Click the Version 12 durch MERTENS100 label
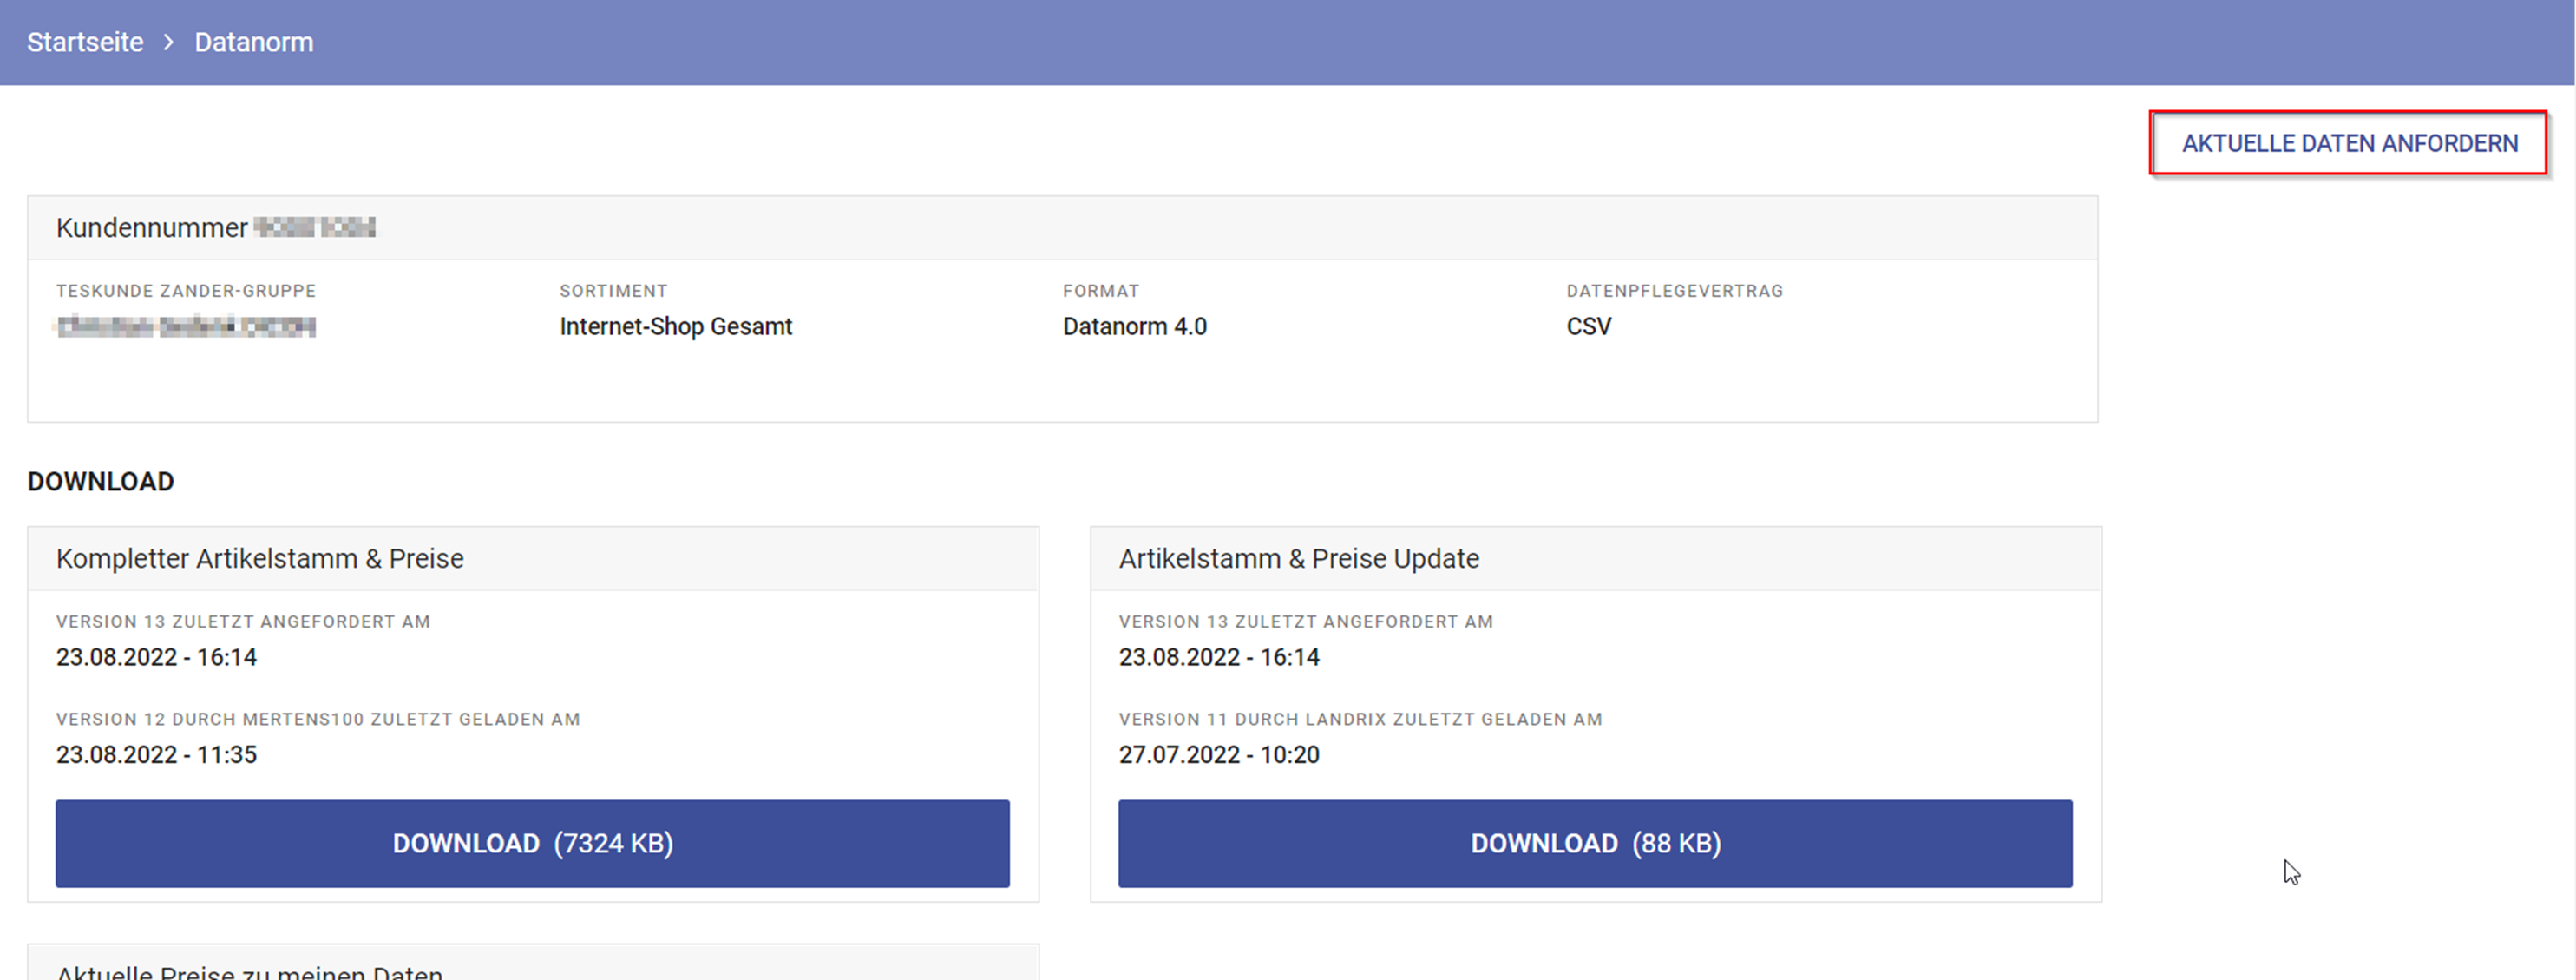Viewport: 2576px width, 980px height. pos(318,719)
